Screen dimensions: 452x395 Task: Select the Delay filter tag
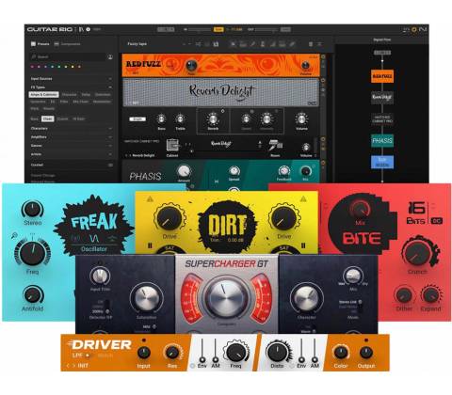pos(86,94)
